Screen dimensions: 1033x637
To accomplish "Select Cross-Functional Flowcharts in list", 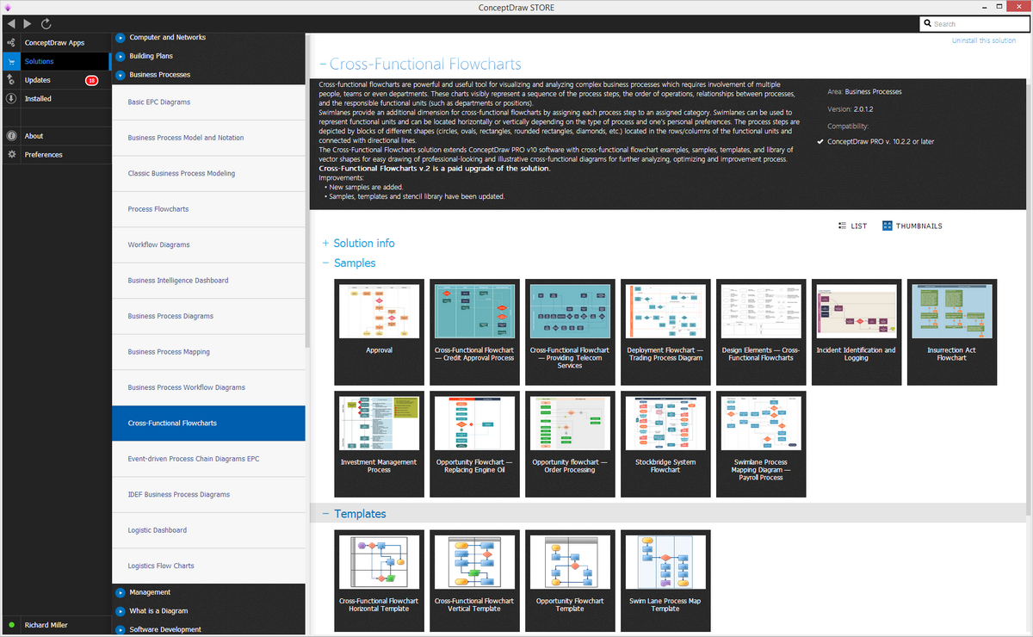I will (x=208, y=424).
